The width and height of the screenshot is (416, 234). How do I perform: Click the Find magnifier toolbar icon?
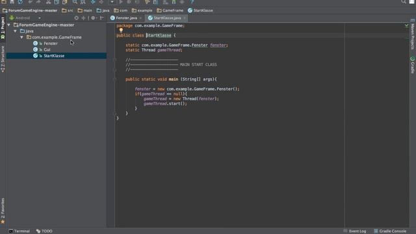pos(75,2)
